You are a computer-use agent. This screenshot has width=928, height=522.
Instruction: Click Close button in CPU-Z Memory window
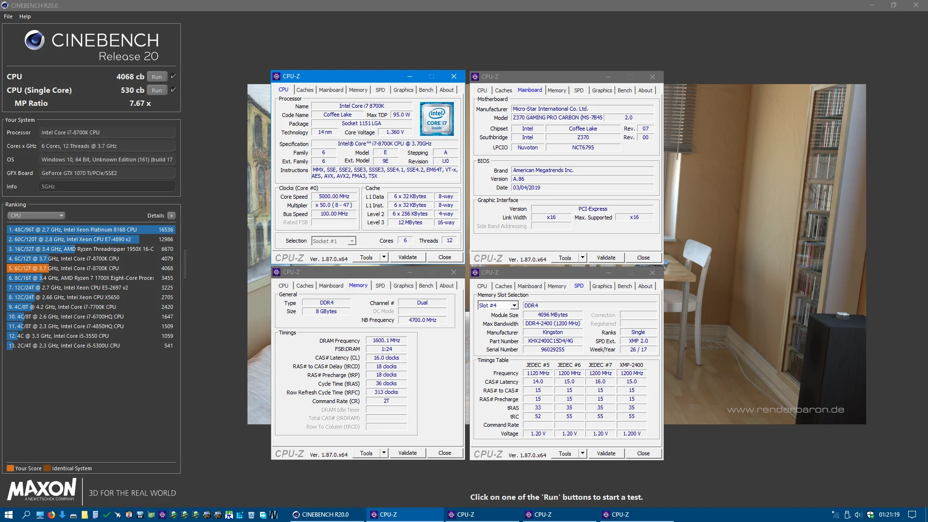(445, 453)
